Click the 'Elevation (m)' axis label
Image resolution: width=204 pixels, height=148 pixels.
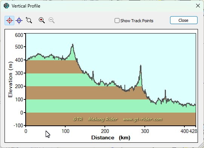click(x=10, y=79)
